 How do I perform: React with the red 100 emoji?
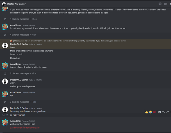pos(154,112)
